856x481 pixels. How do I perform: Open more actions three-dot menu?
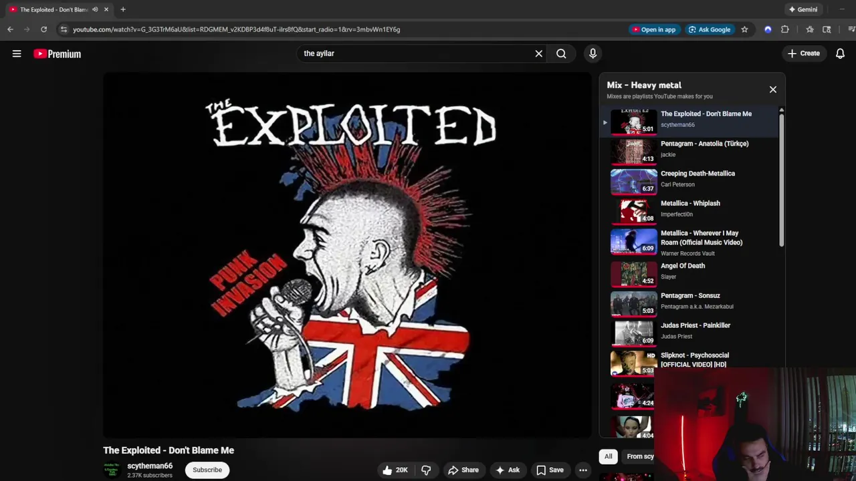tap(583, 470)
